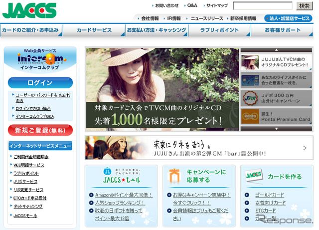319x230 pixels.
Task: Click the JACCS logo
Action: (x=29, y=10)
